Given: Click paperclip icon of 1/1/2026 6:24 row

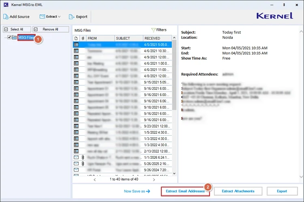Looking at the screenshot, I should coord(83,157).
